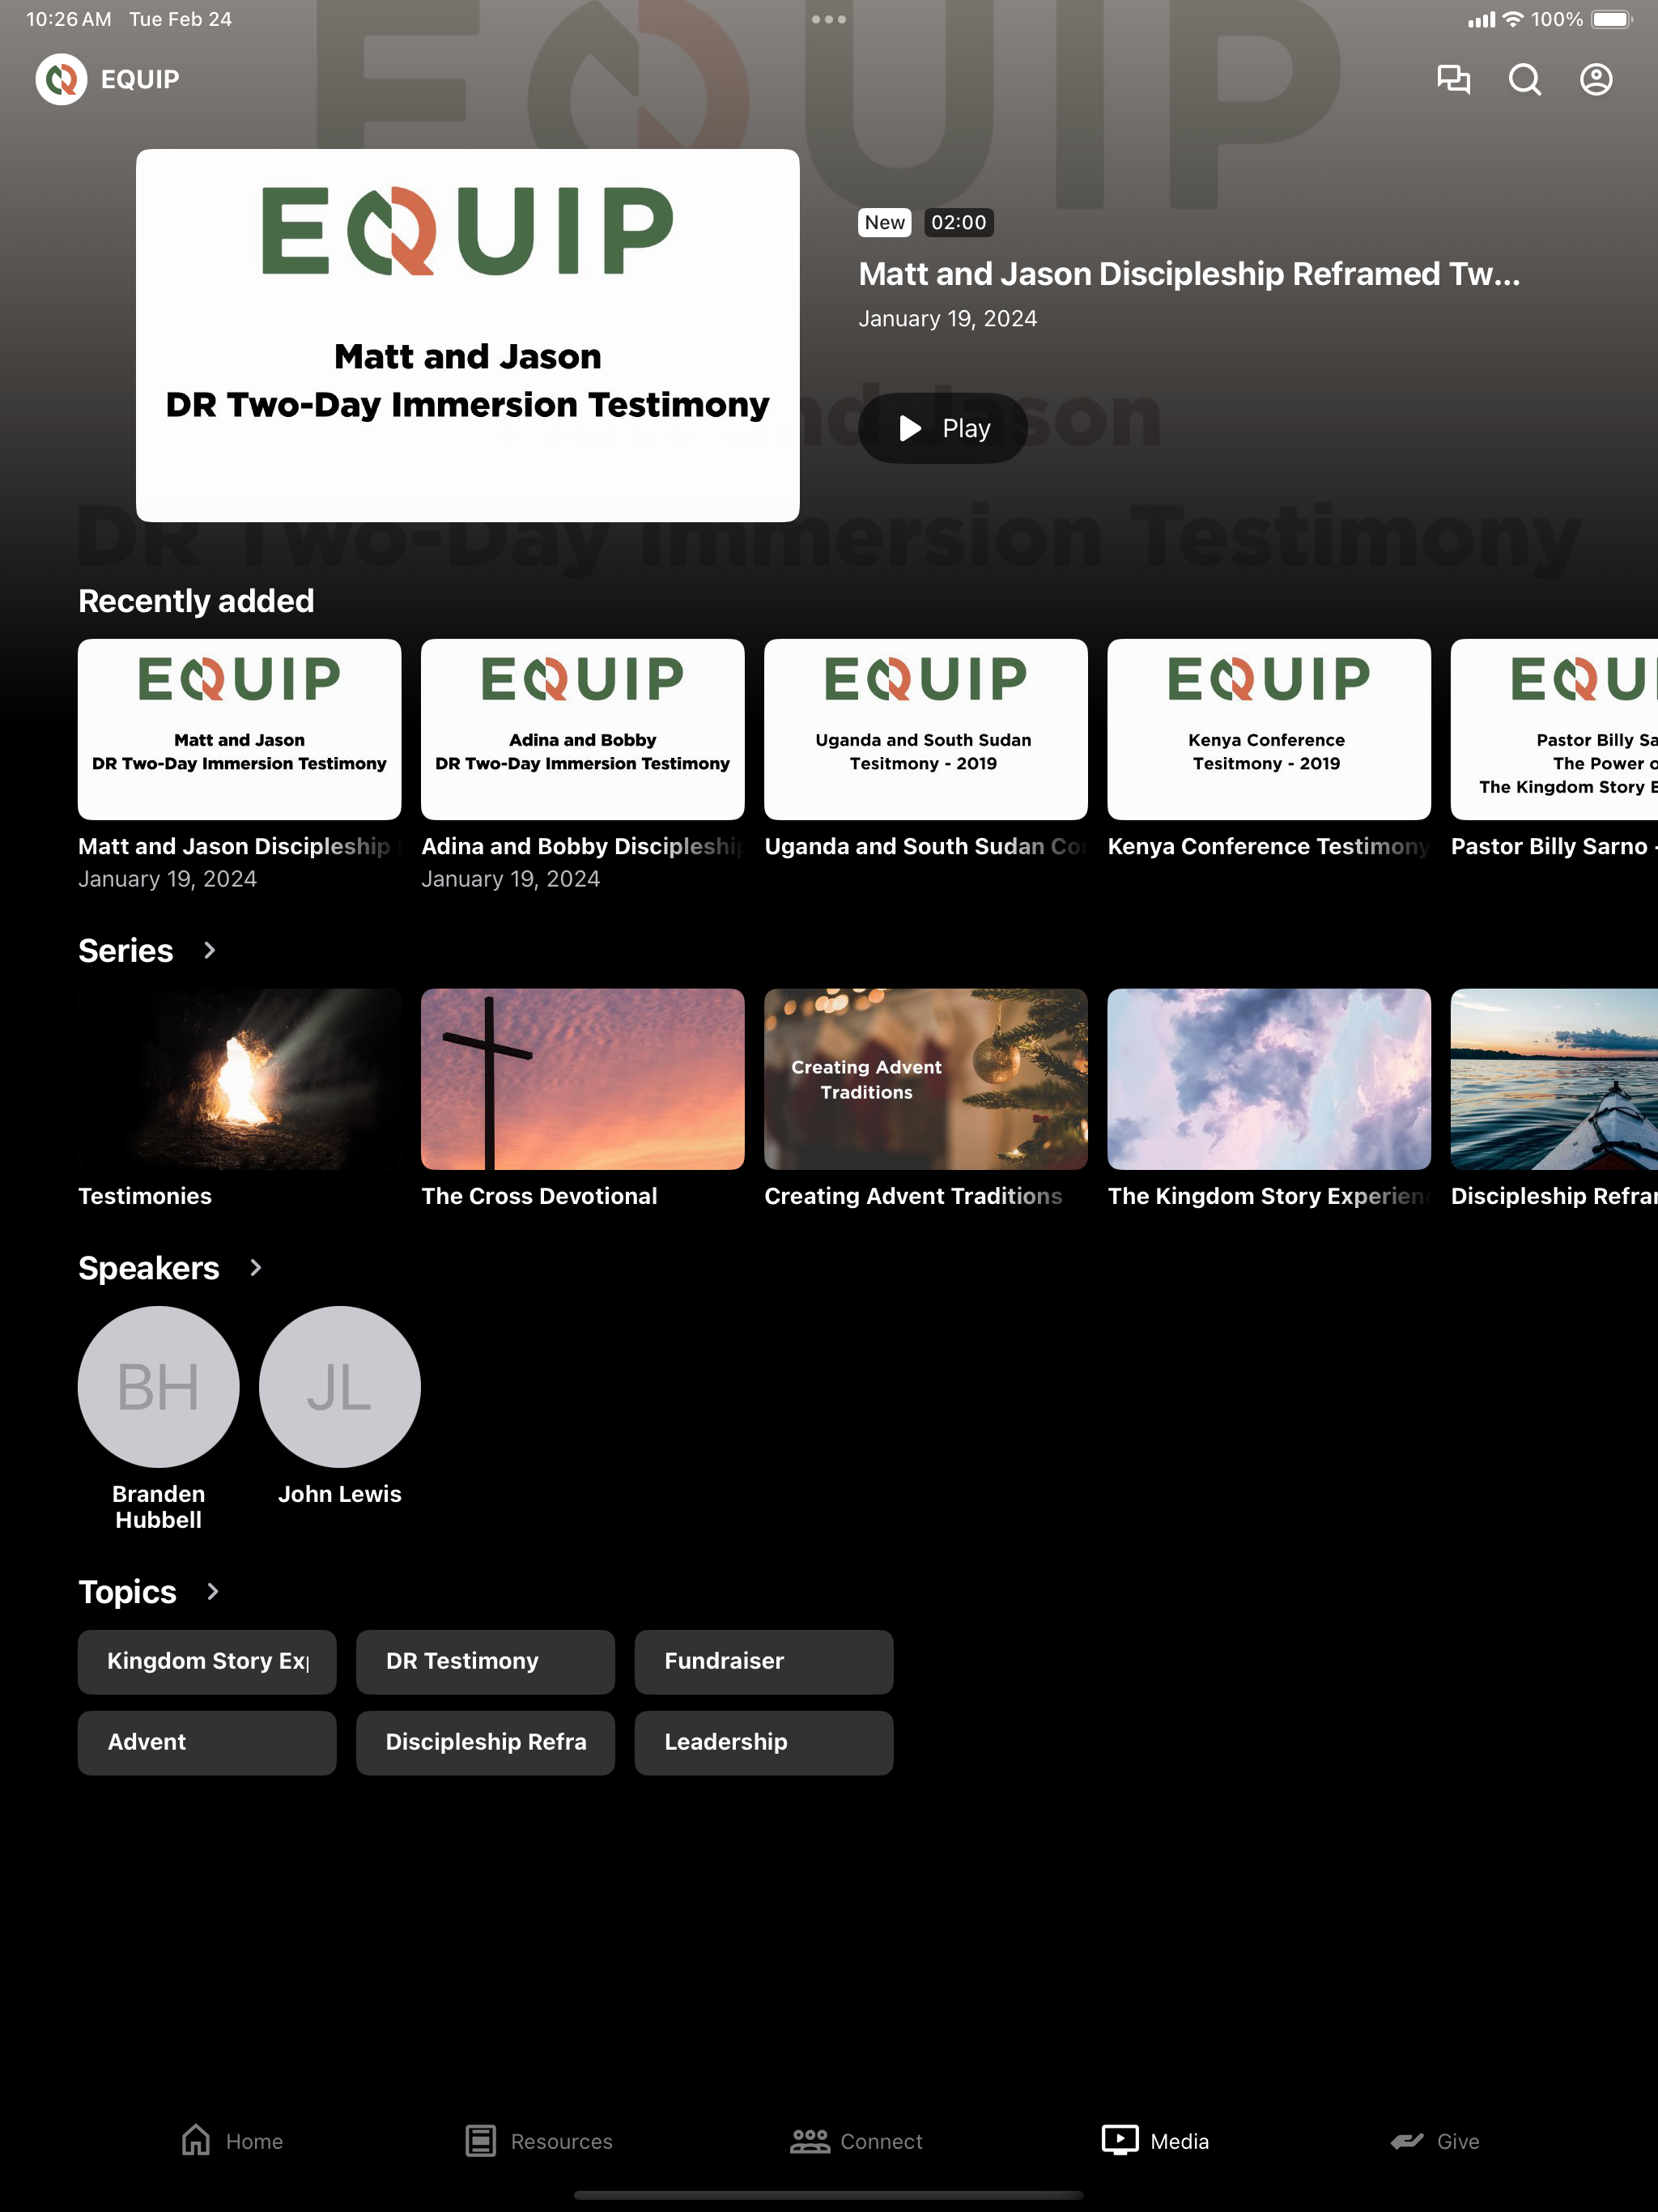This screenshot has height=2212, width=1658.
Task: Tap the three-dot multitasking indicator at top
Action: (829, 19)
